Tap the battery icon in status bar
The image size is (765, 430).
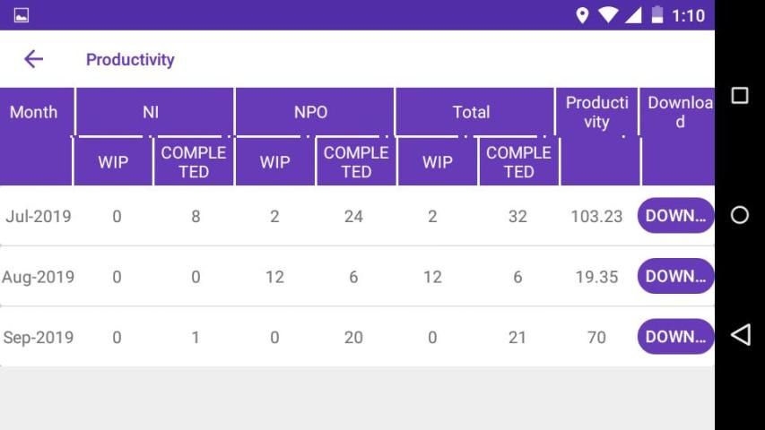point(657,15)
